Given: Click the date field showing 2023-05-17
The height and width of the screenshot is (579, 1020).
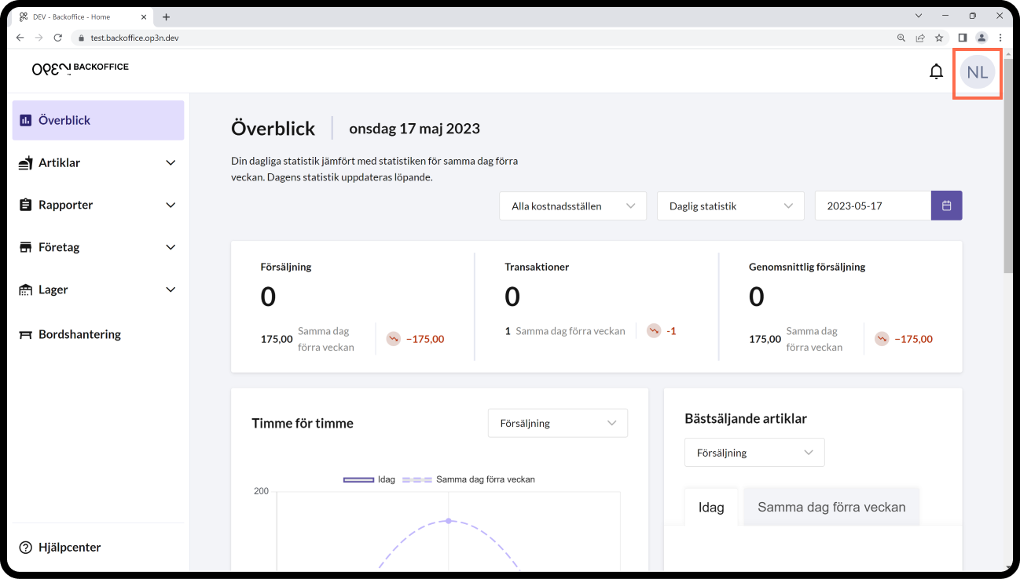Looking at the screenshot, I should [x=872, y=206].
